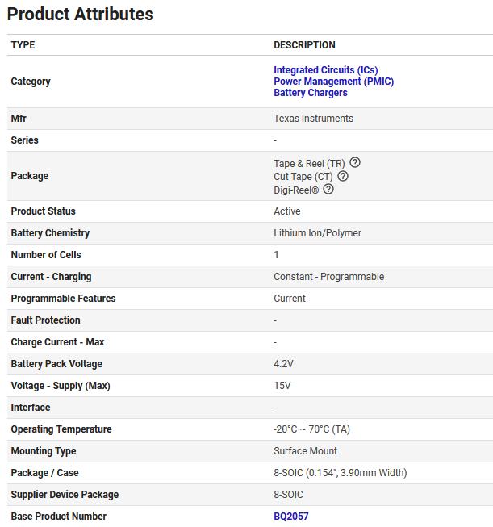Click the TYPE column header
Screen dimensions: 493x527
click(x=23, y=45)
